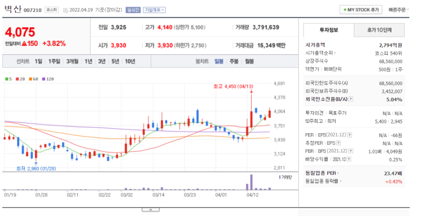
Task: Toggle the 20-day moving average legend
Action: click(20, 79)
